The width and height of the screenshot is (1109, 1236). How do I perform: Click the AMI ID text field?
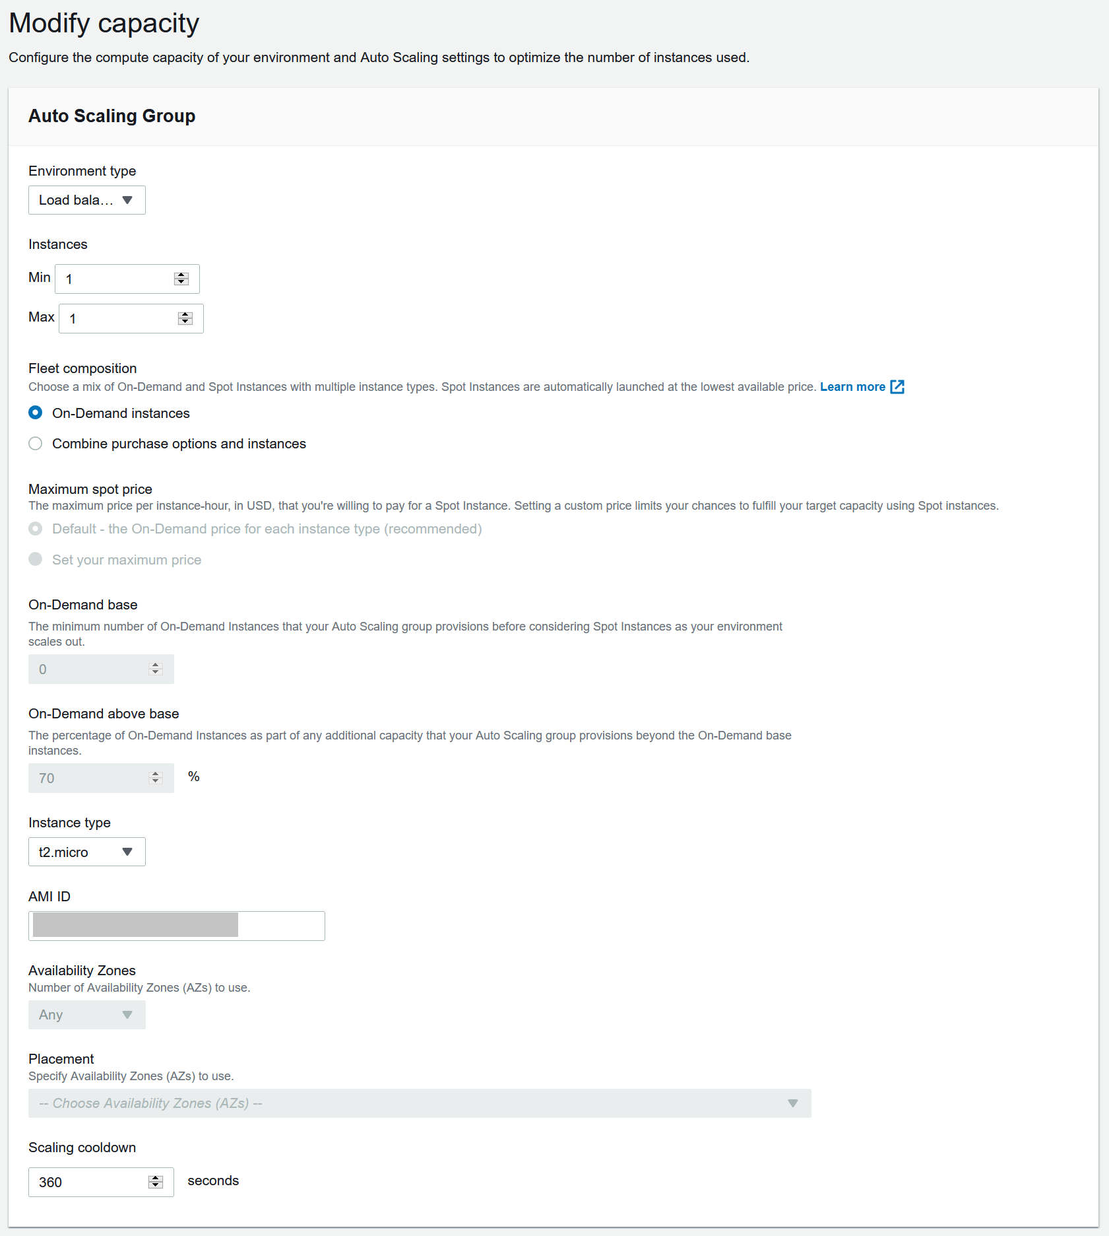coord(177,926)
